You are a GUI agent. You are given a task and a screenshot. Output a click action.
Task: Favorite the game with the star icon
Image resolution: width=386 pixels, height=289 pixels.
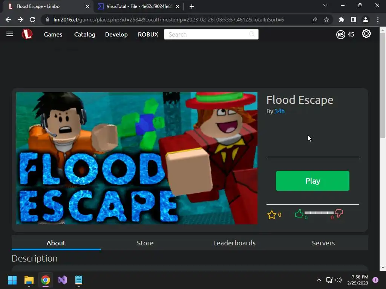point(271,215)
